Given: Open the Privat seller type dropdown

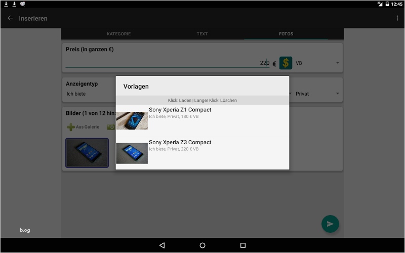Looking at the screenshot, I should point(317,94).
